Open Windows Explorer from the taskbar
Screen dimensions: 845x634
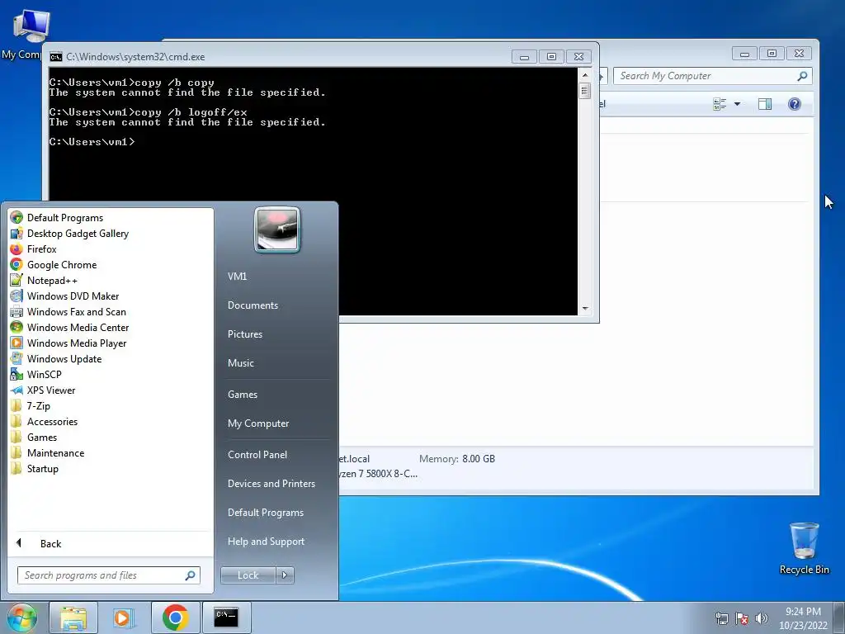(x=73, y=617)
